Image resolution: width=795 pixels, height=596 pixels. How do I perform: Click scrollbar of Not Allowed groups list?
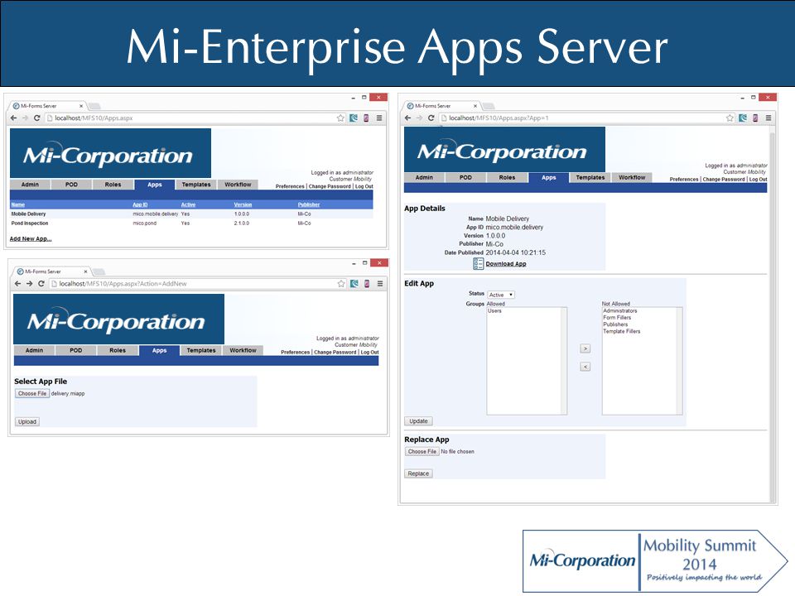pyautogui.click(x=679, y=361)
